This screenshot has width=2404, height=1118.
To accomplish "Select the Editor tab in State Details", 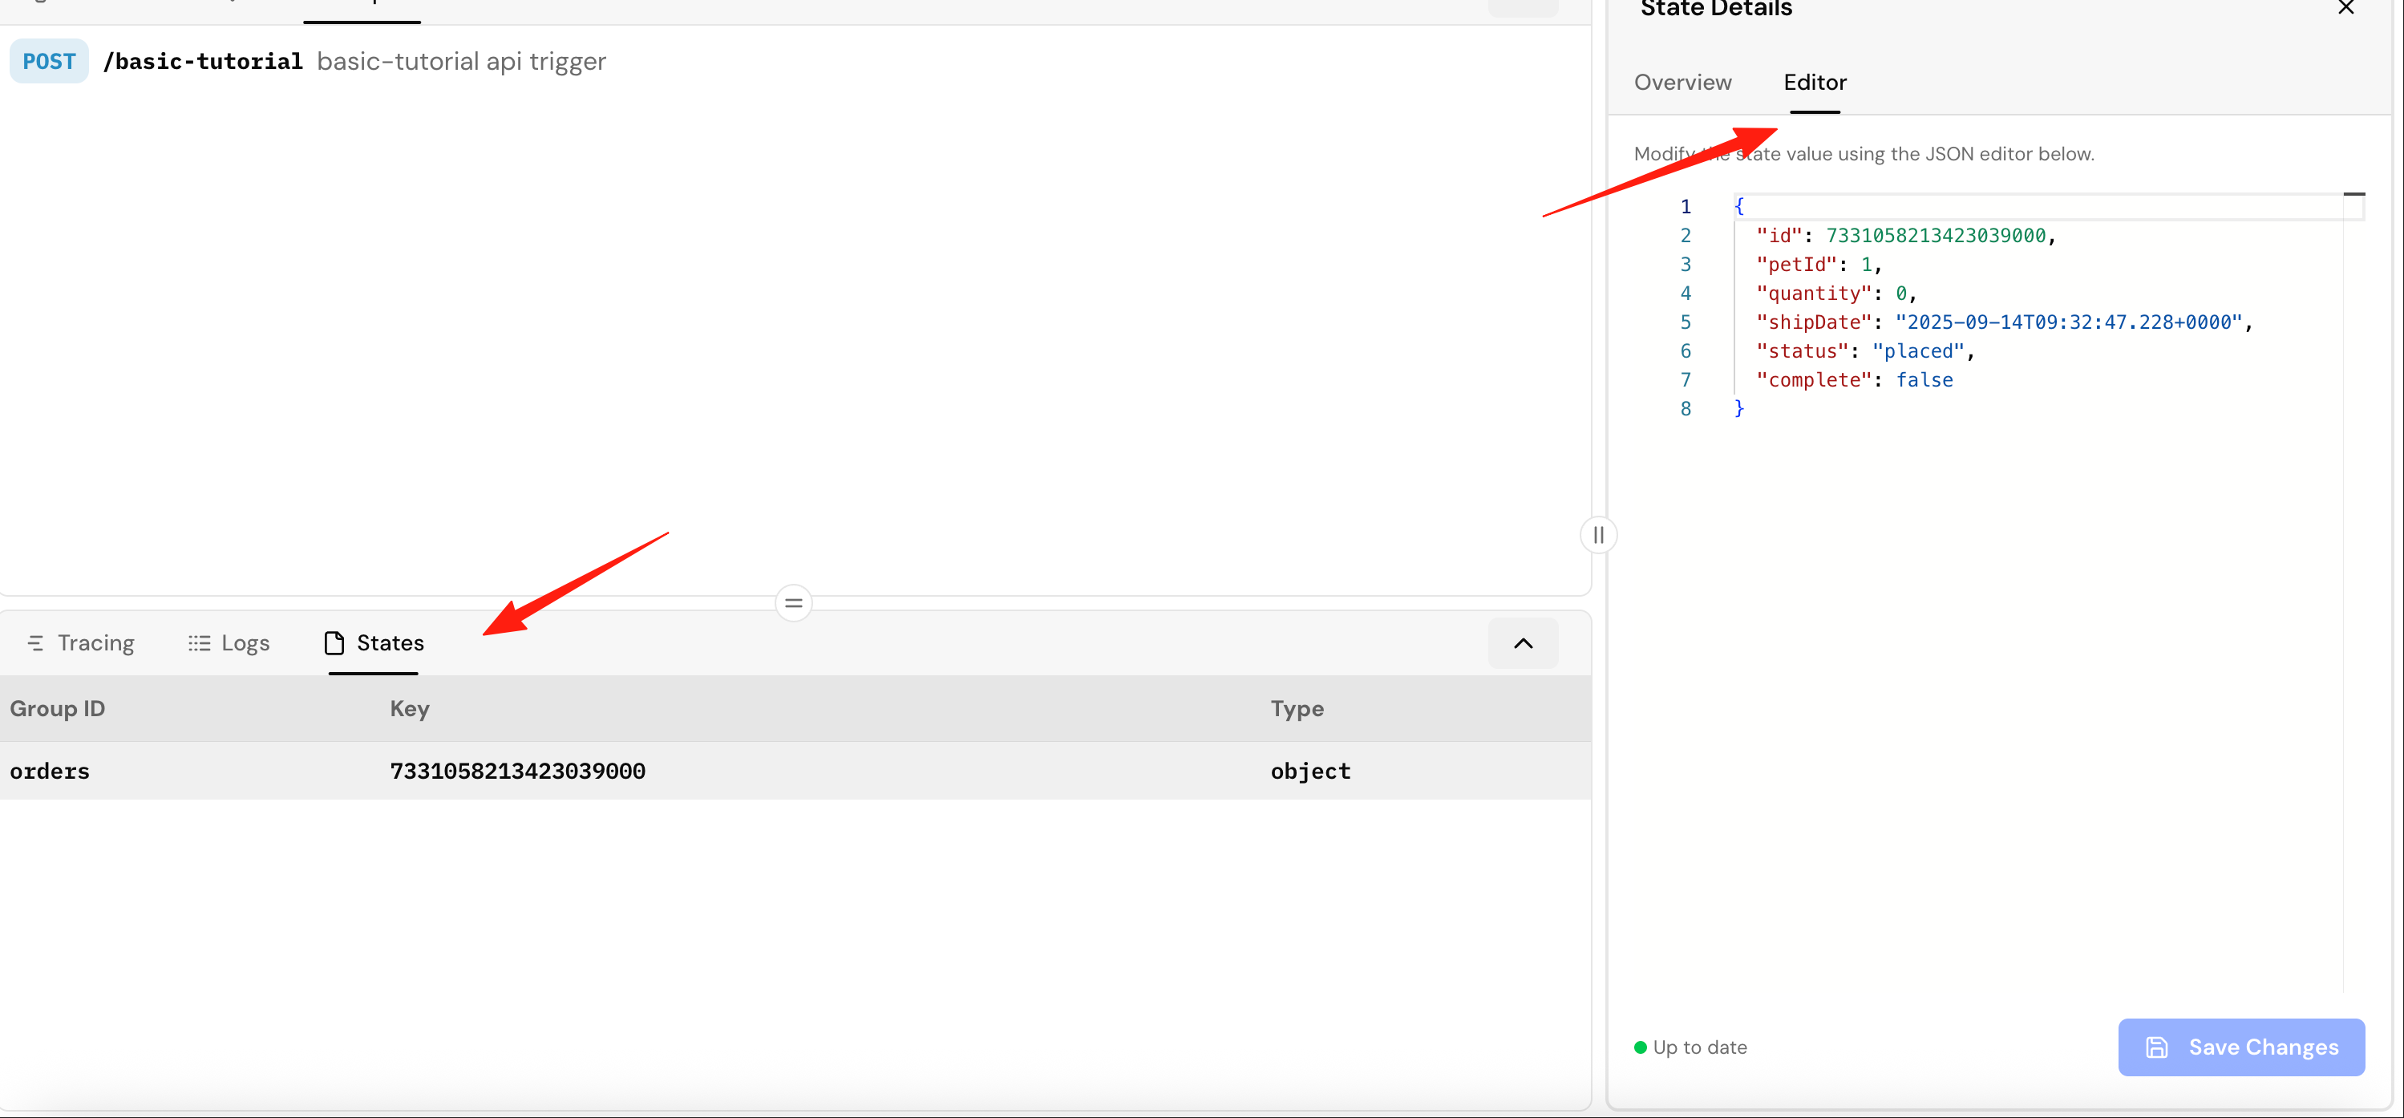I will [1814, 82].
